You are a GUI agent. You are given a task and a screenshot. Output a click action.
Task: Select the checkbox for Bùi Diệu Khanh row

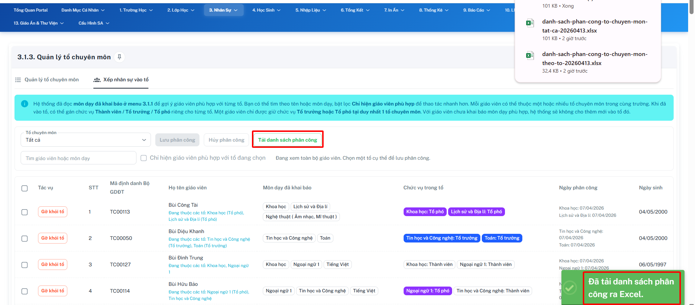pos(25,239)
